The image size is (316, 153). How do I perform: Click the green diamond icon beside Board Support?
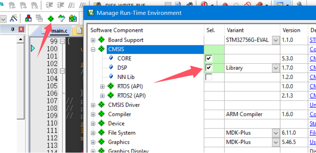click(x=101, y=40)
